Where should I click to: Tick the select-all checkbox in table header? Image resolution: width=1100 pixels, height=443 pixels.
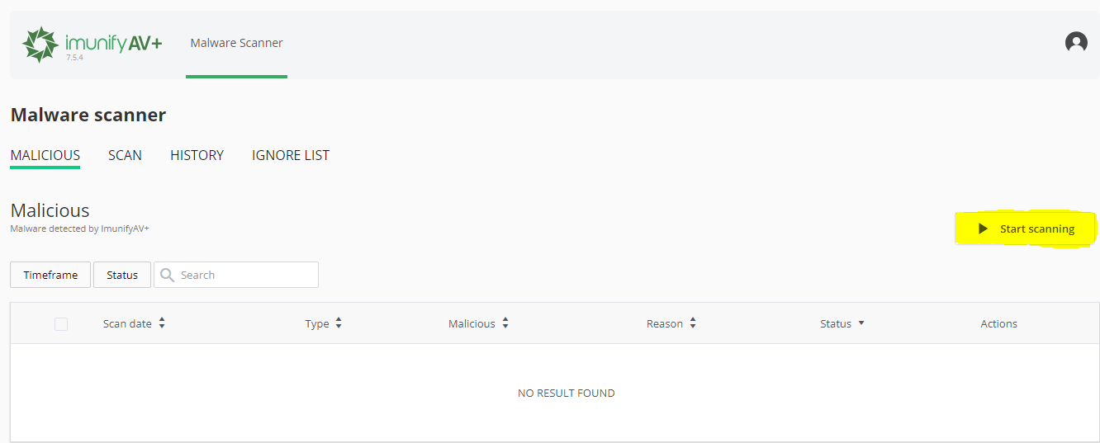point(61,324)
